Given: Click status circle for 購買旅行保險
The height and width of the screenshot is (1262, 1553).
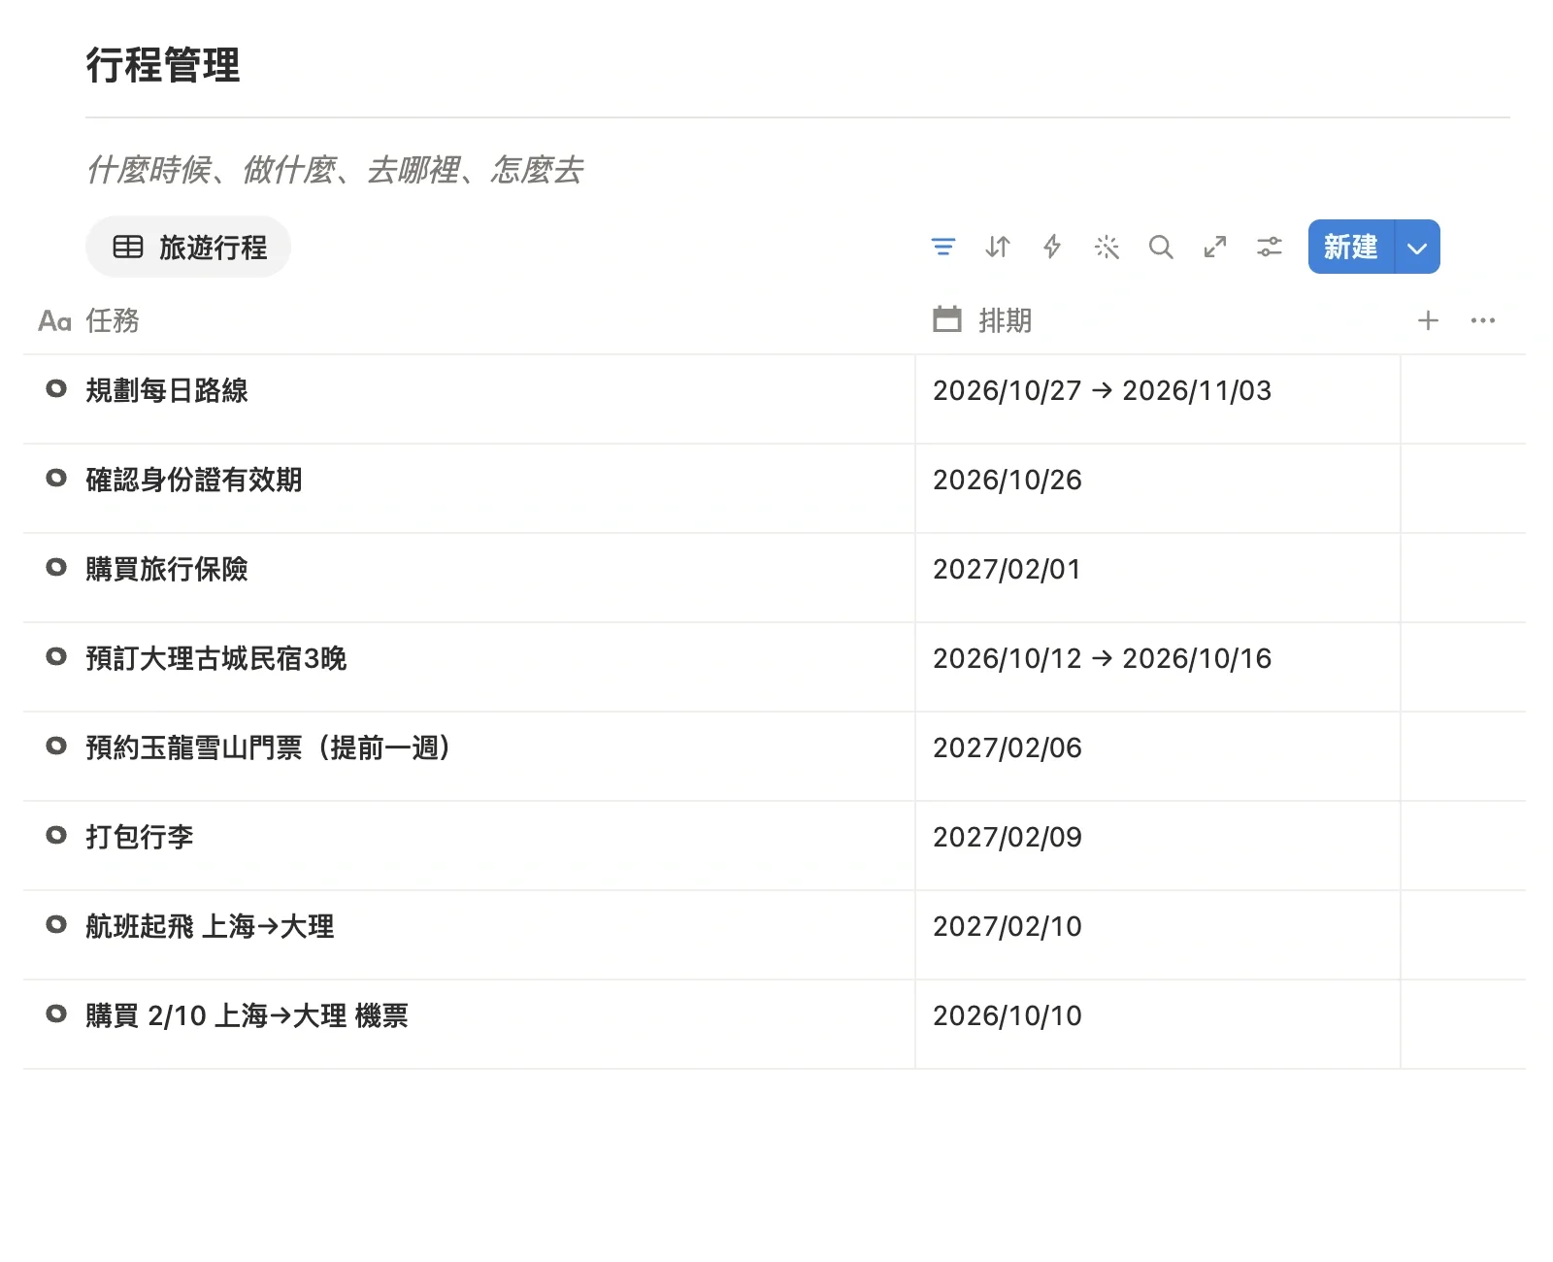Looking at the screenshot, I should click(56, 567).
